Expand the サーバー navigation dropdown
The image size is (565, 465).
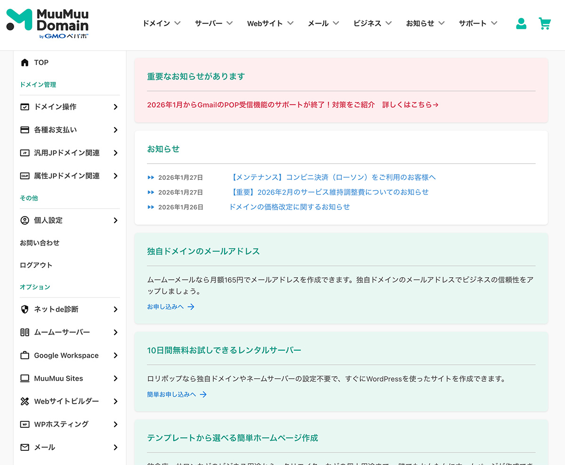[213, 23]
